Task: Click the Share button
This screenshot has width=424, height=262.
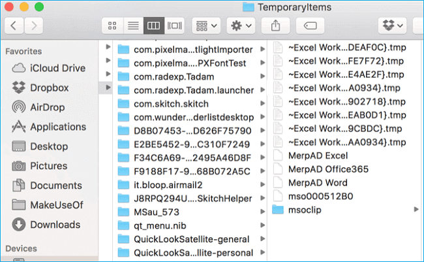Action: [275, 26]
